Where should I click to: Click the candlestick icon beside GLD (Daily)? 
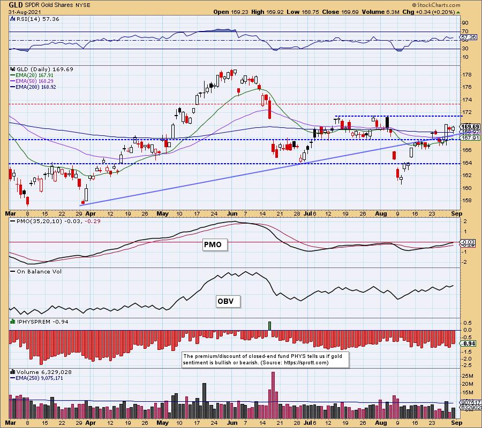point(13,70)
